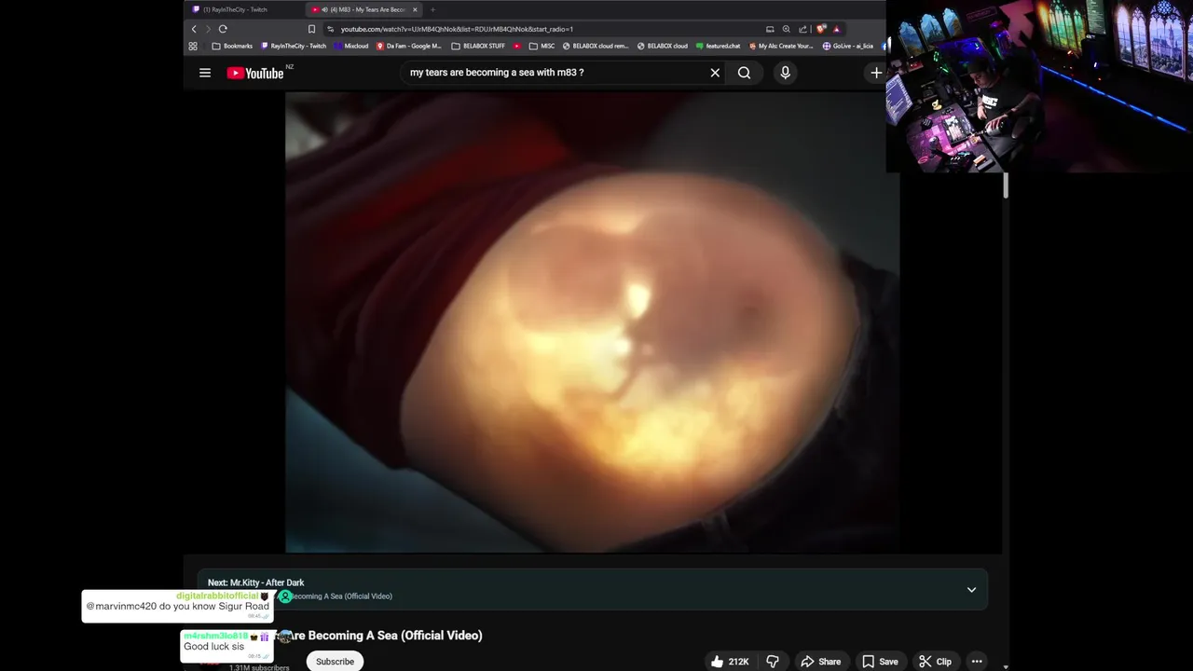
Task: Open the Bookmarks folder
Action: pyautogui.click(x=232, y=46)
